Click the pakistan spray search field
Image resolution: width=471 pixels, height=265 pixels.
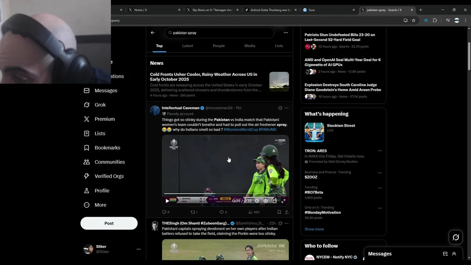(x=219, y=33)
